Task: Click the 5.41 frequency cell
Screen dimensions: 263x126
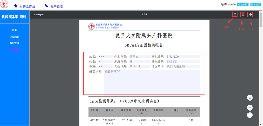Action: pos(191,120)
